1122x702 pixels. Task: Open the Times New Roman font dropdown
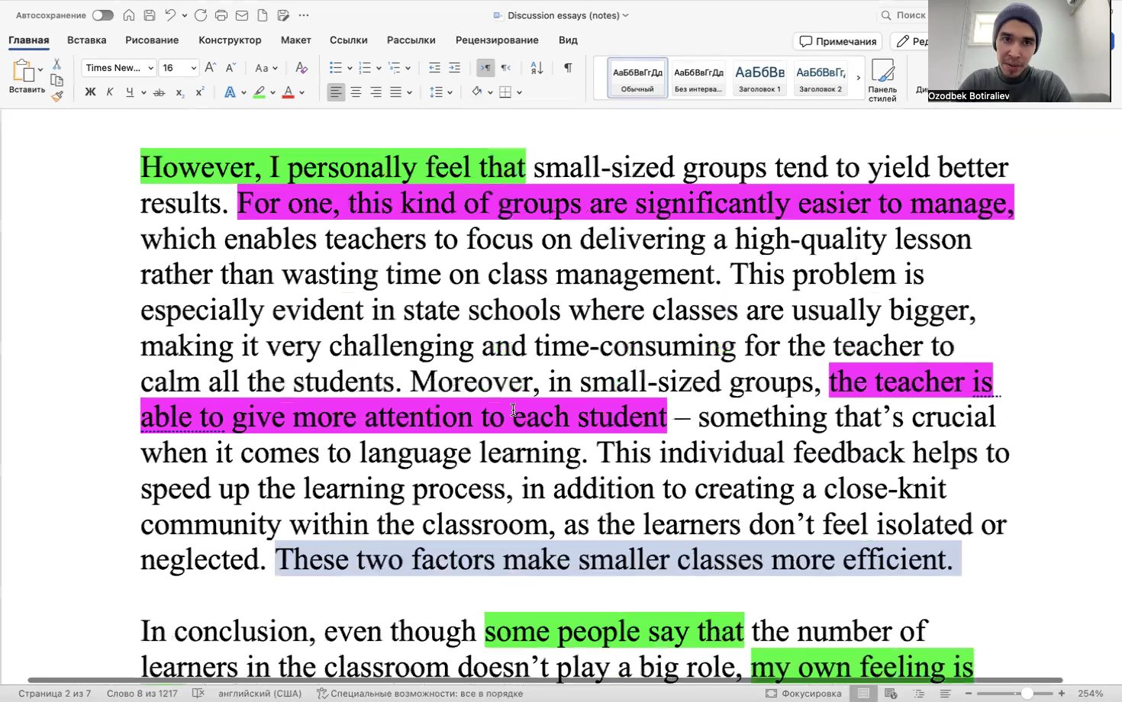tap(118, 67)
